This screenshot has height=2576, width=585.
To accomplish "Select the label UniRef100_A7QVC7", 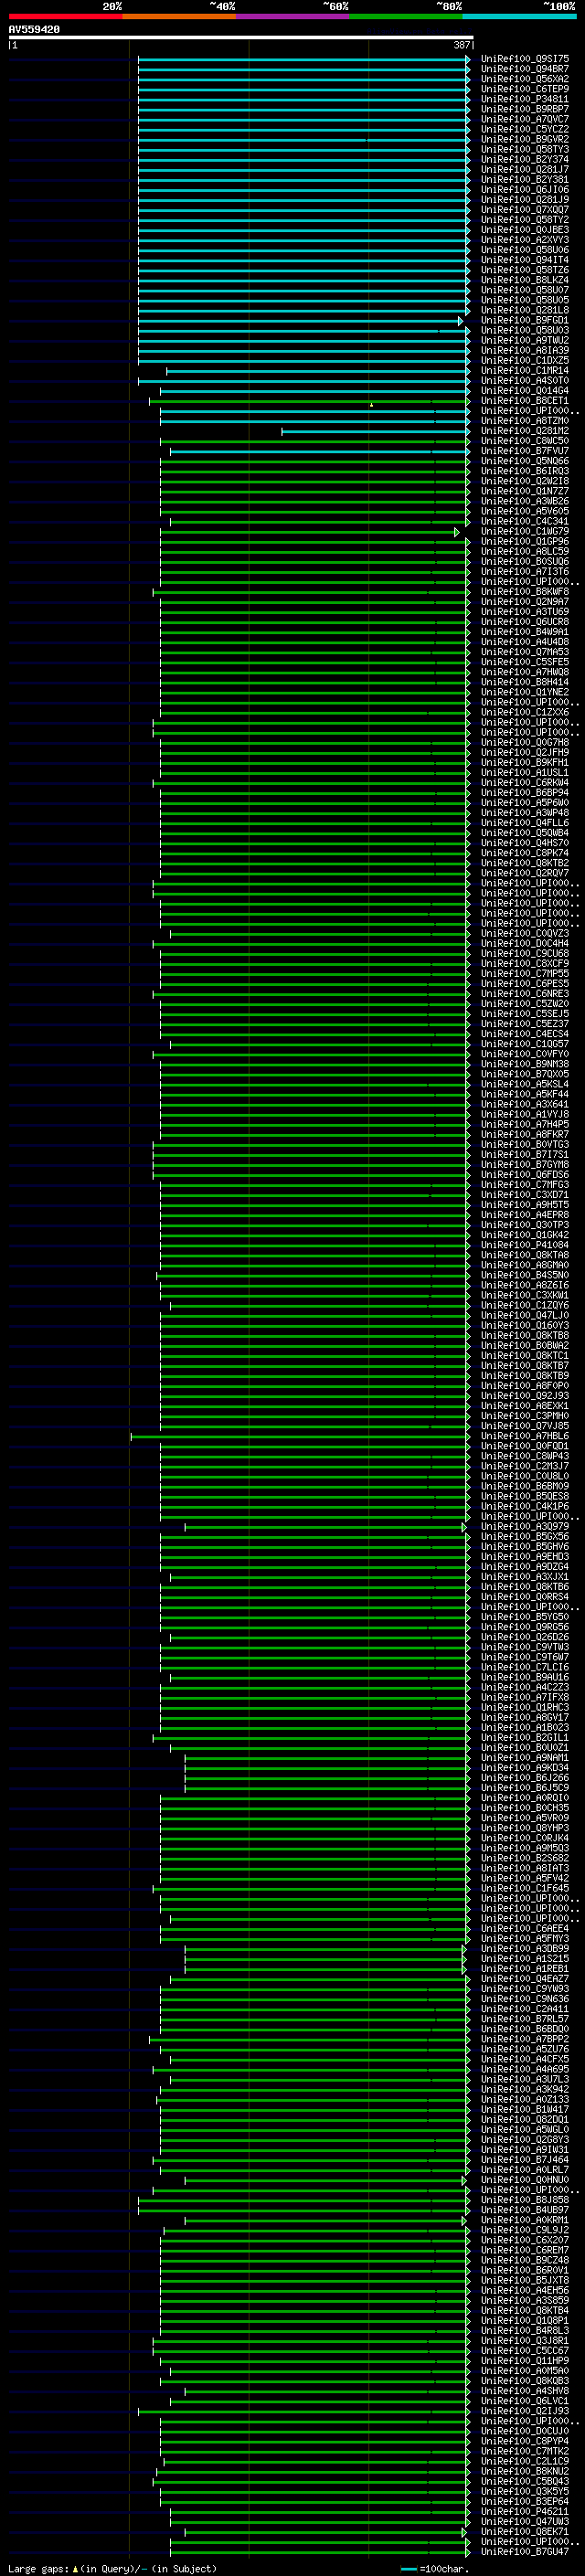I will point(525,119).
